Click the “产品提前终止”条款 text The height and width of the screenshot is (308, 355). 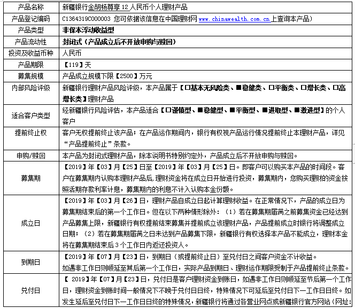click(x=97, y=144)
